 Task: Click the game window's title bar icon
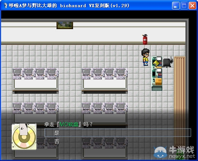click(5, 5)
